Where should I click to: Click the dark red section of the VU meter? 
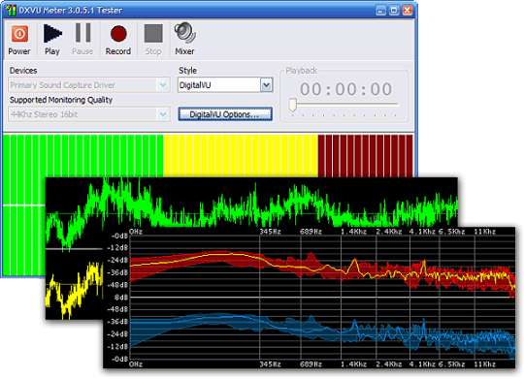(365, 156)
